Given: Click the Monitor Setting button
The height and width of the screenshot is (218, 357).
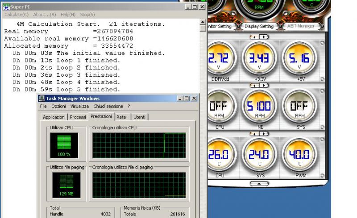Looking at the screenshot, I should [220, 26].
